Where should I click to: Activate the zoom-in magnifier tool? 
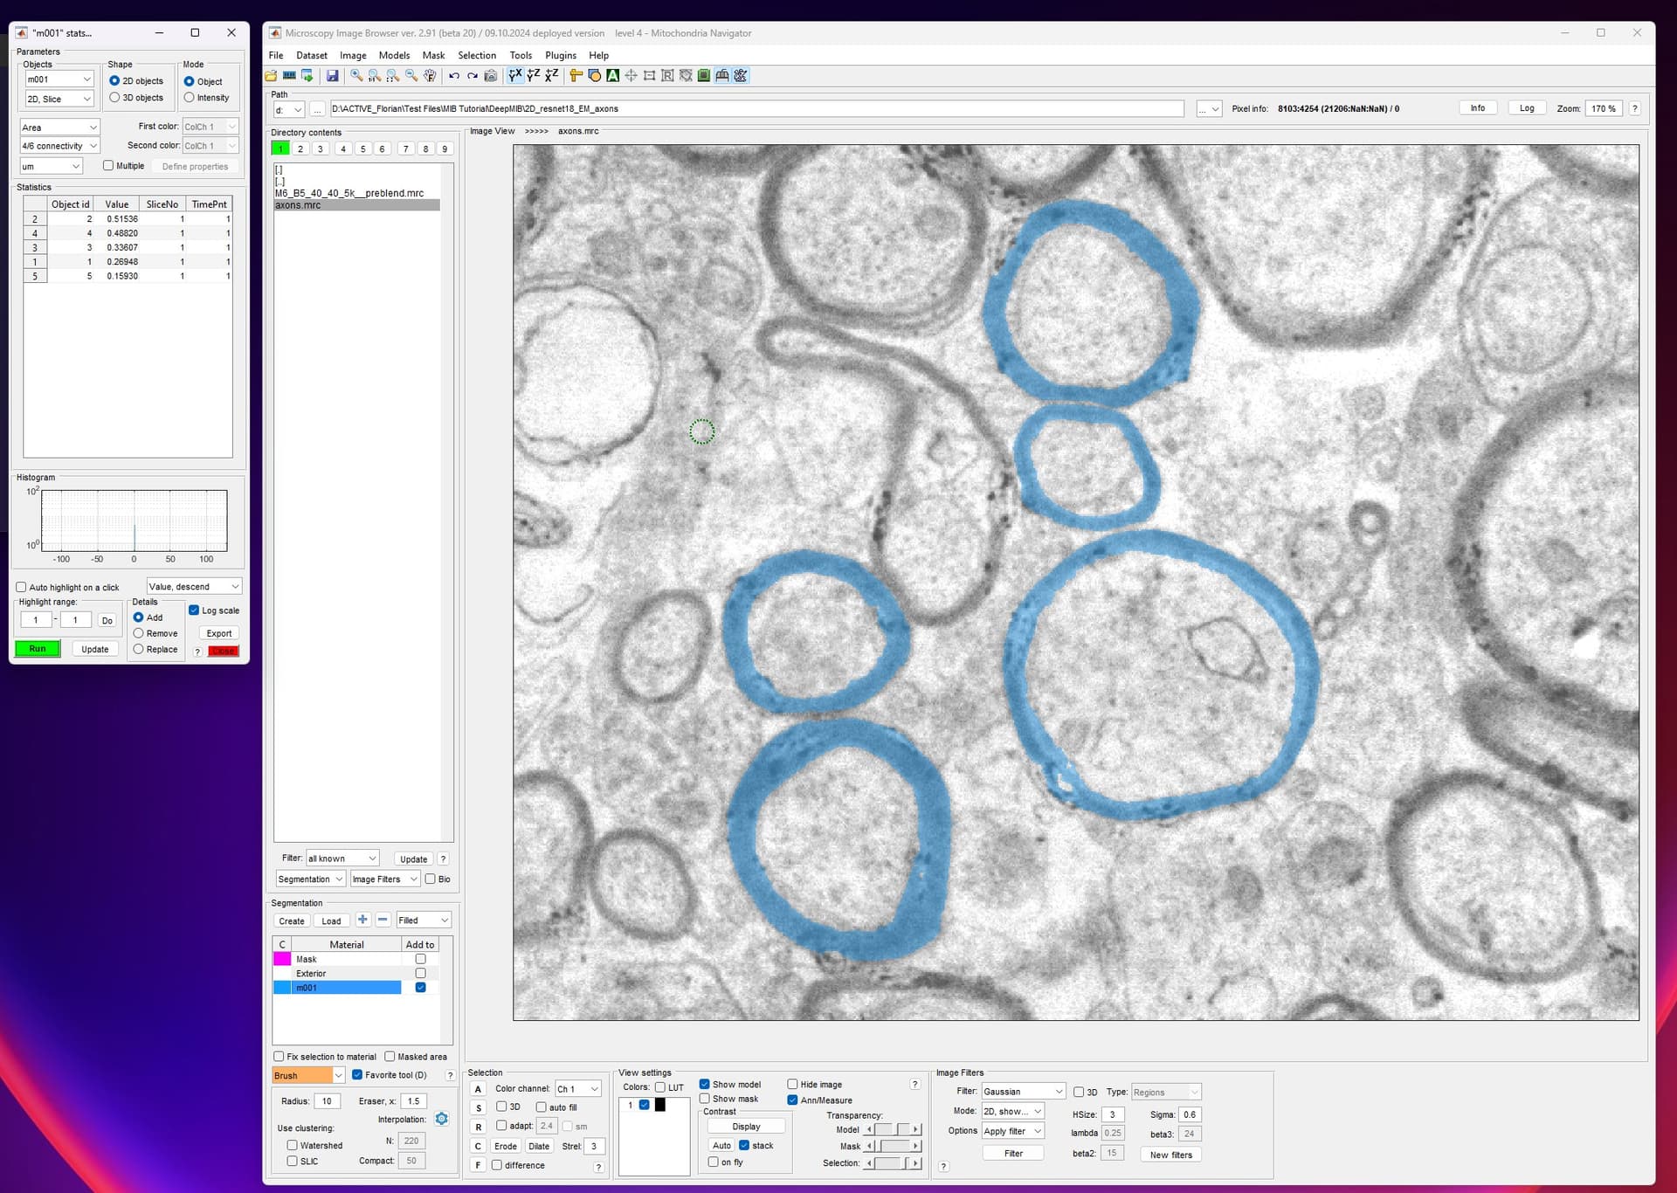click(356, 76)
